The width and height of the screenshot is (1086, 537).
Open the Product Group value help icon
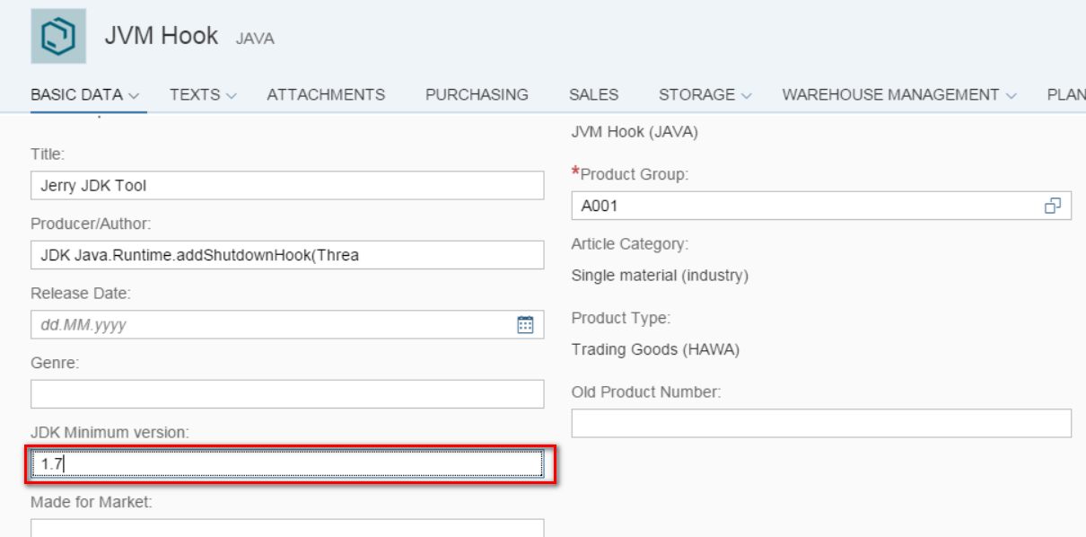click(1053, 206)
